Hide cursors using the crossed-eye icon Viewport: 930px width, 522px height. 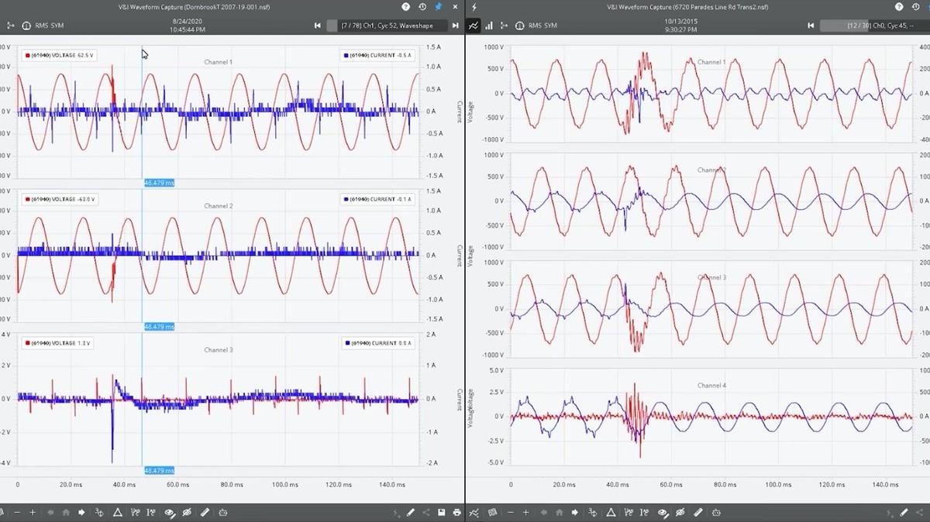(x=186, y=512)
